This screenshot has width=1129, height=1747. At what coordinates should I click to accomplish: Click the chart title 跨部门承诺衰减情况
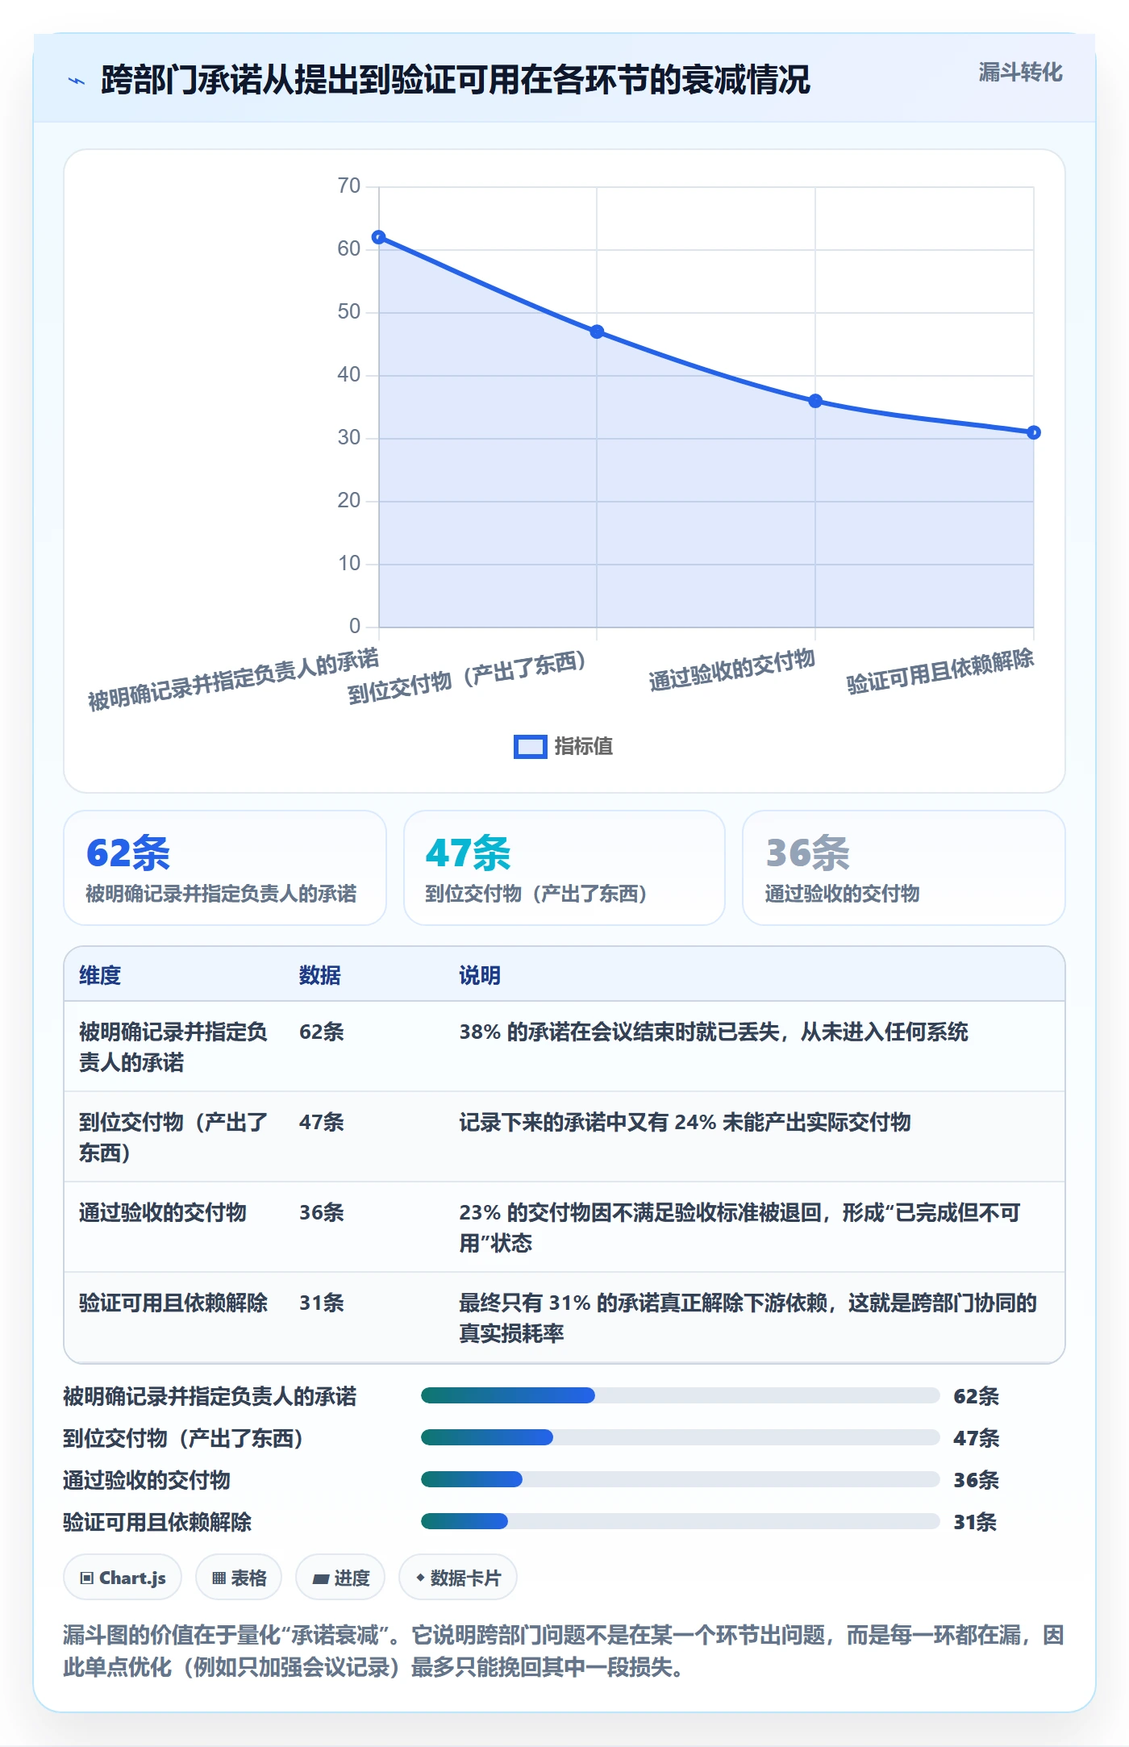tap(456, 80)
